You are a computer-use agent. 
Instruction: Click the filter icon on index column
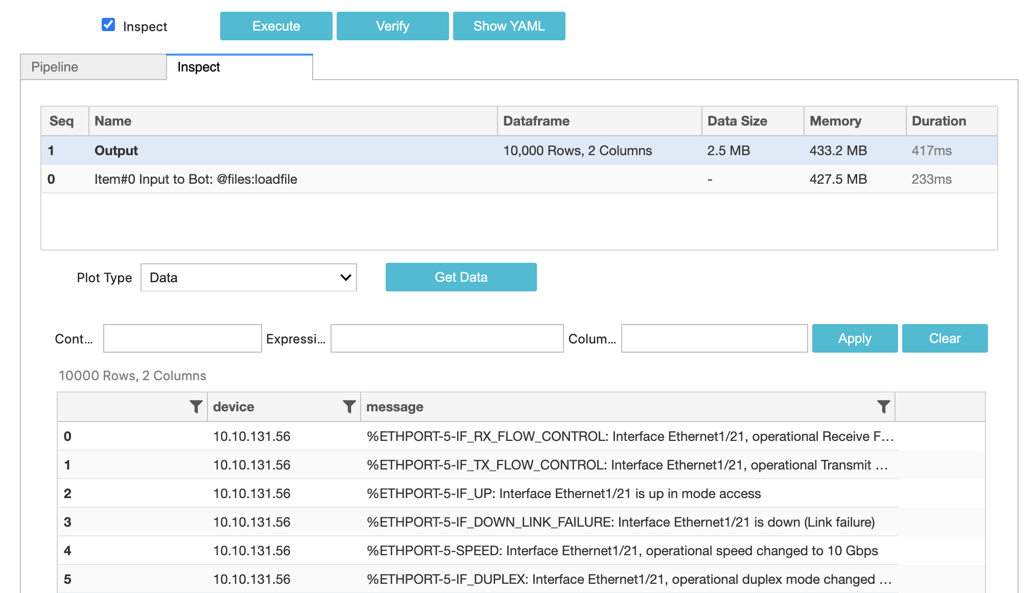[x=196, y=407]
